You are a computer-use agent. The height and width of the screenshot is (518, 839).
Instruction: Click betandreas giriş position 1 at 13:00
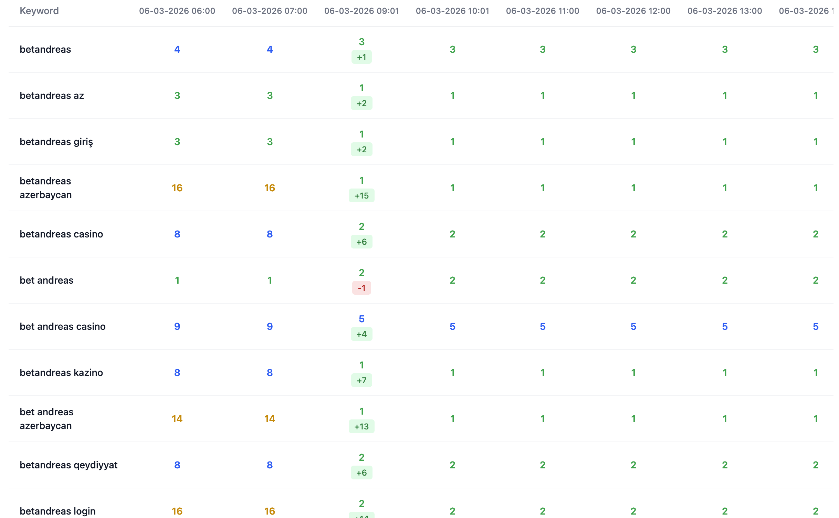pos(725,142)
